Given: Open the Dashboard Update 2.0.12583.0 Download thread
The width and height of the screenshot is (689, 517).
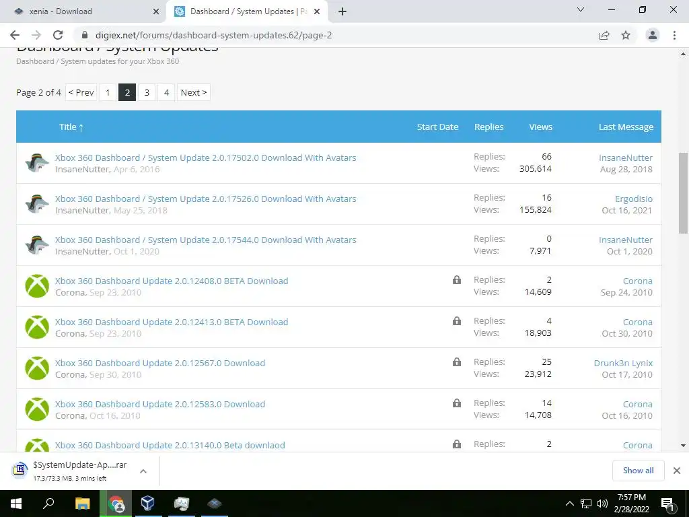Looking at the screenshot, I should [160, 404].
